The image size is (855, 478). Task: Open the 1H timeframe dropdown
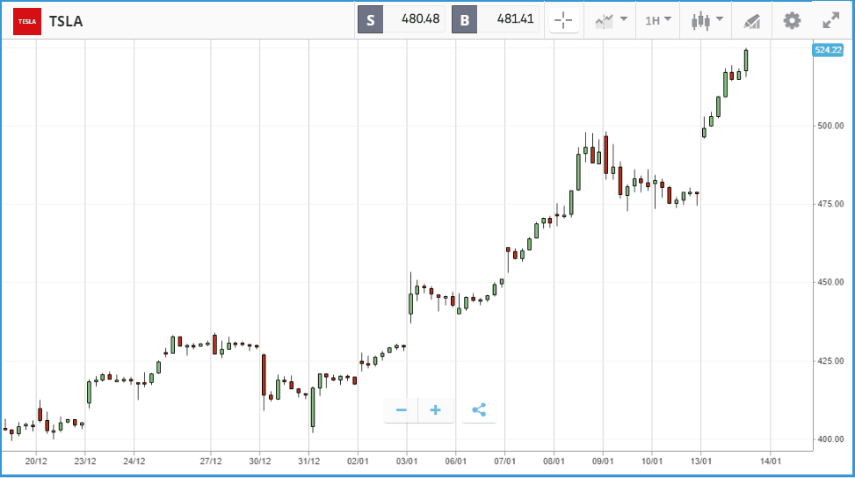click(x=658, y=21)
